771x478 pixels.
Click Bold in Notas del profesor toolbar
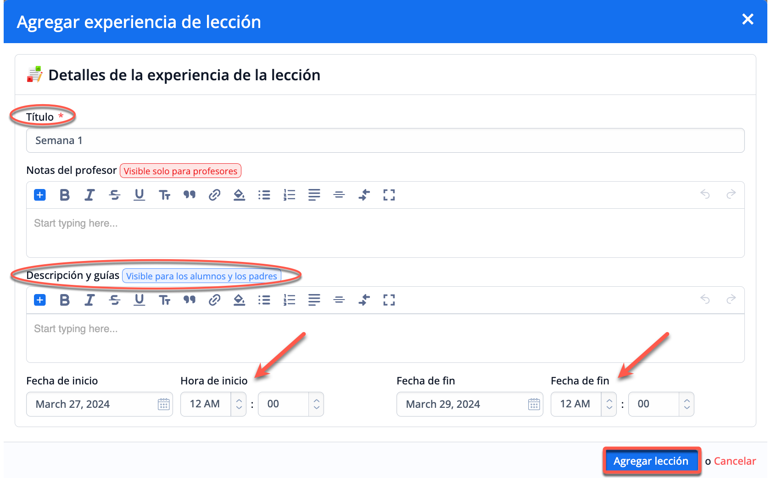pyautogui.click(x=65, y=195)
